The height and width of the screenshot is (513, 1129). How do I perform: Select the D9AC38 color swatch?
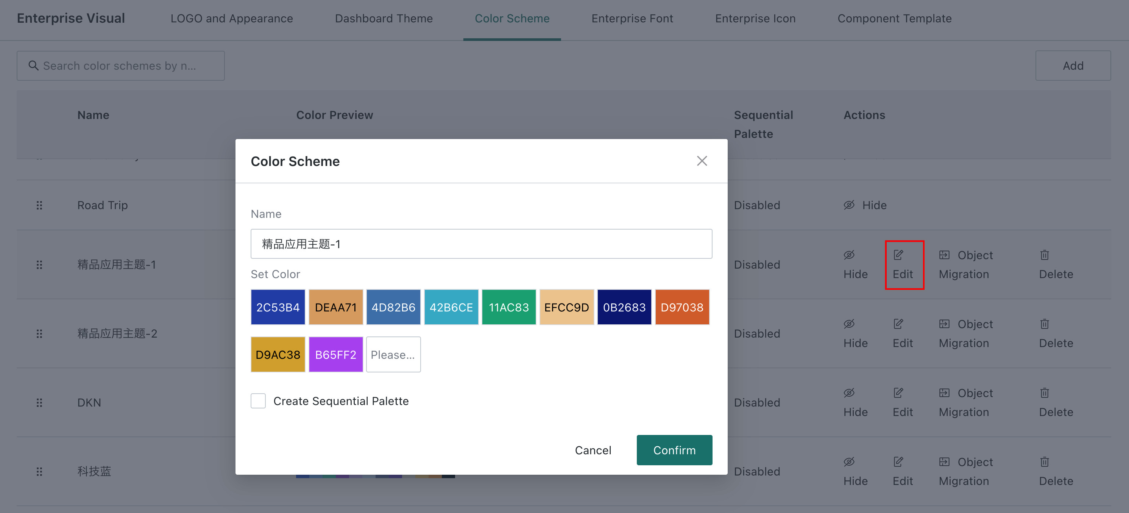(278, 354)
